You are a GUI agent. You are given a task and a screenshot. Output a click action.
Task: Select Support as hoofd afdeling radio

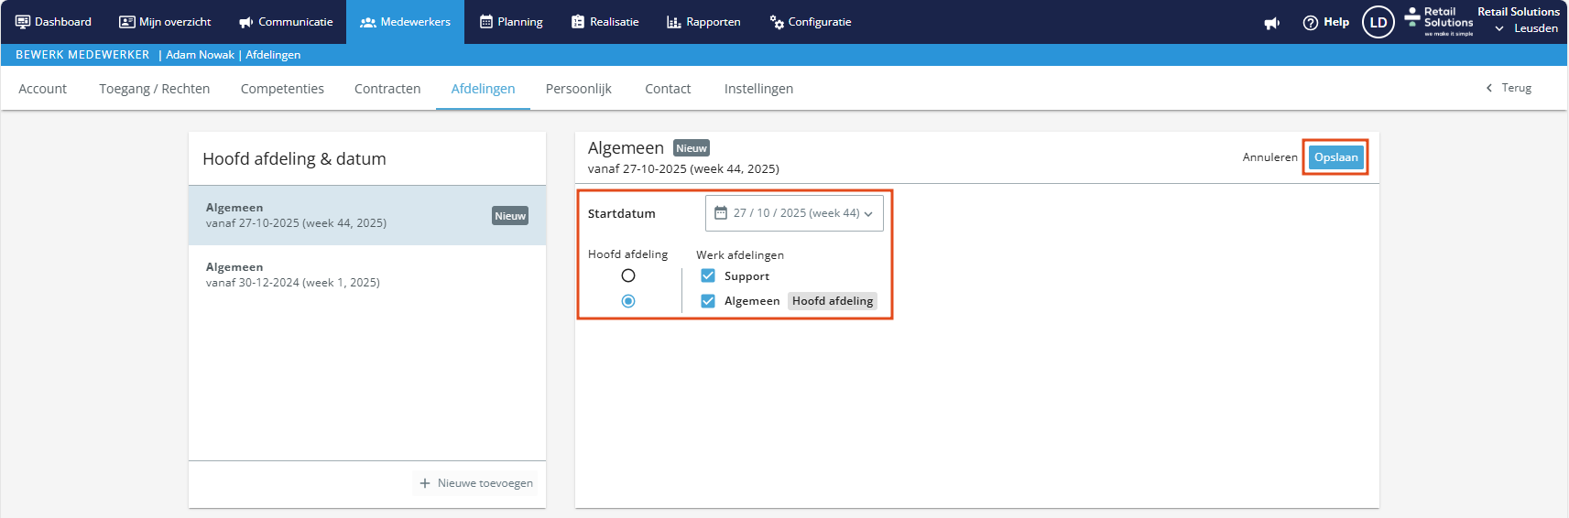pos(628,275)
